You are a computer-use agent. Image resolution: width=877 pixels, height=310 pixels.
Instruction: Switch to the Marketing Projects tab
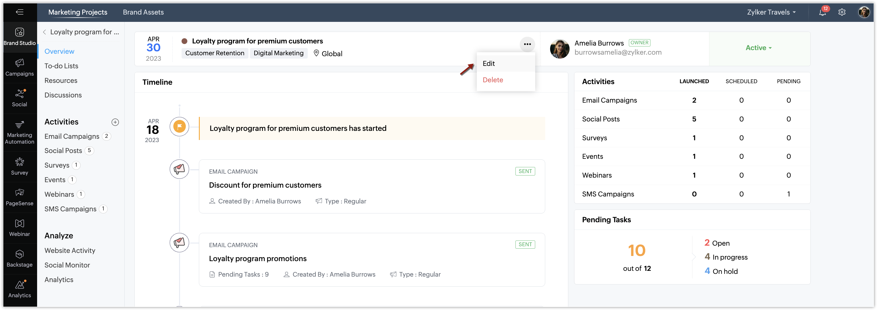click(78, 12)
